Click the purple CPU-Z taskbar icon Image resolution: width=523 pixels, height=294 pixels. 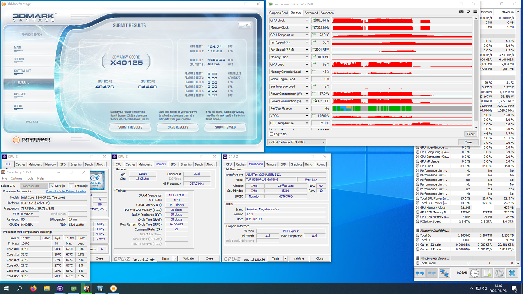coord(60,288)
